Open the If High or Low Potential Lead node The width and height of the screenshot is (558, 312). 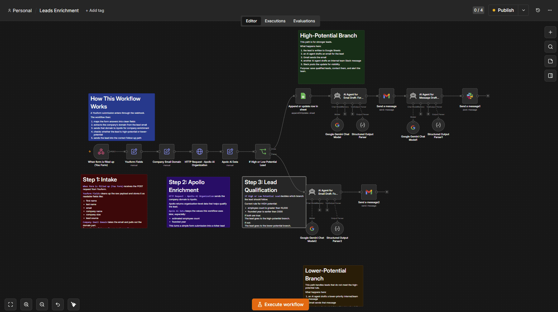263,152
